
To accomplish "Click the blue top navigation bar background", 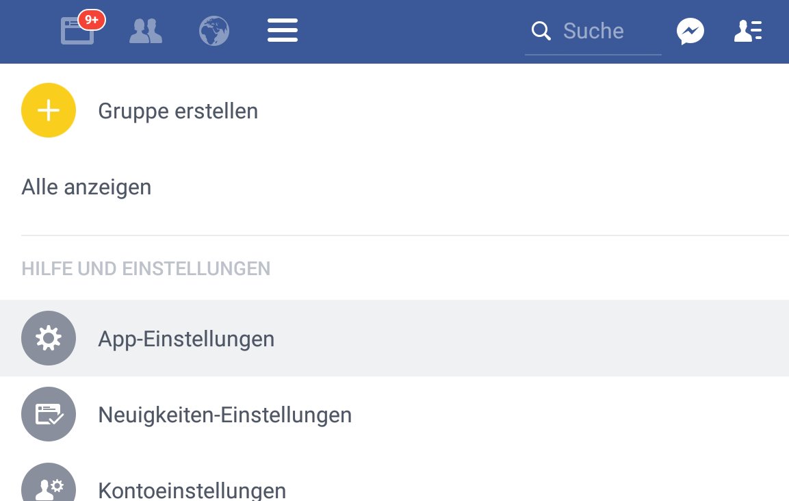I will 411,31.
